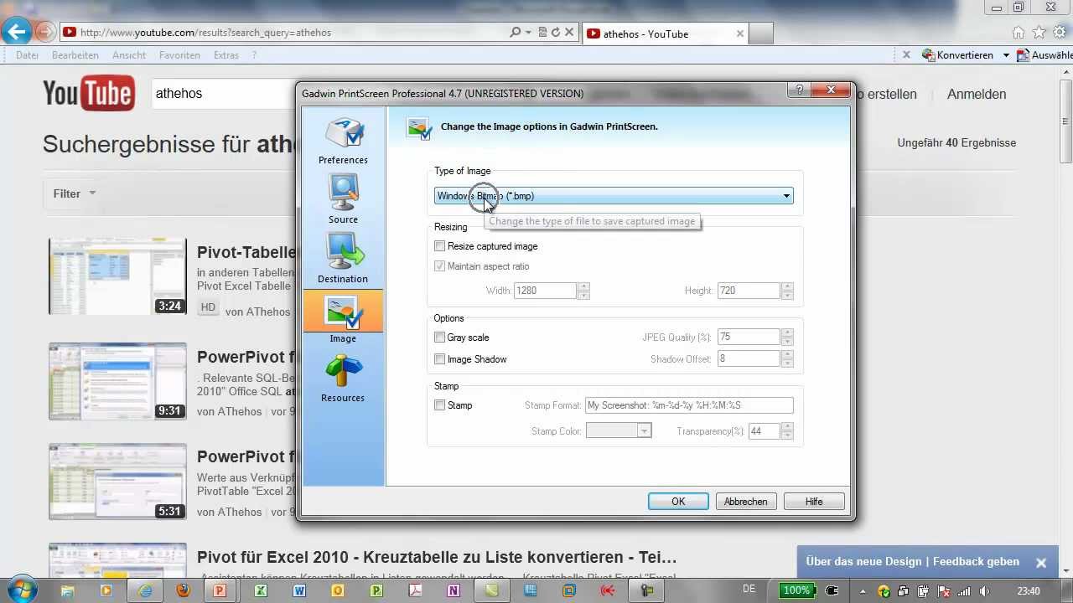Open Firefox from the taskbar
Screen dimensions: 1073x603
click(x=183, y=590)
